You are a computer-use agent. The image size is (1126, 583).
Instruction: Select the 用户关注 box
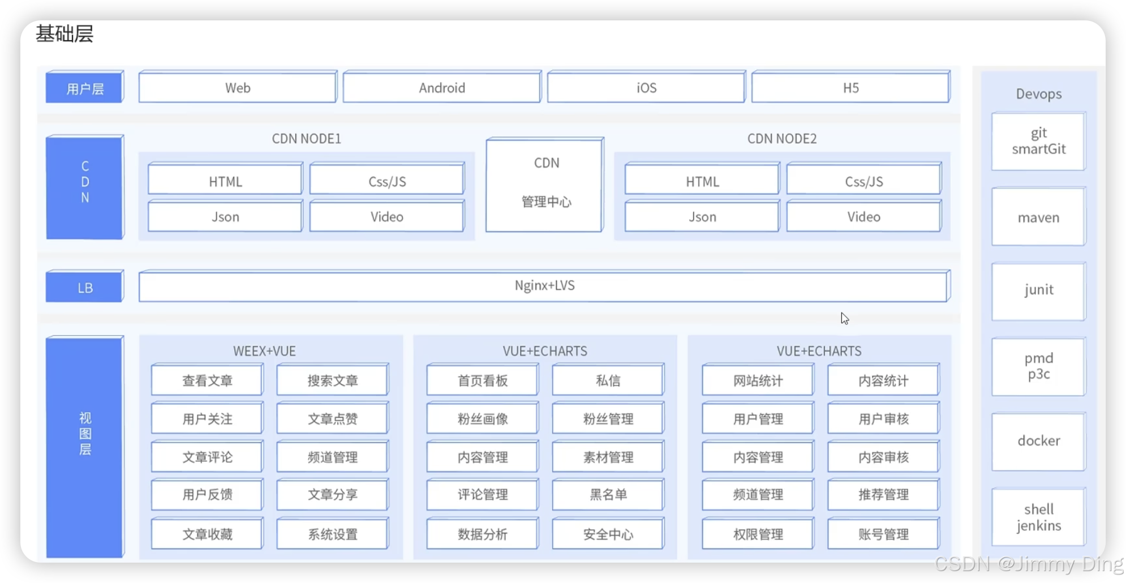click(207, 418)
